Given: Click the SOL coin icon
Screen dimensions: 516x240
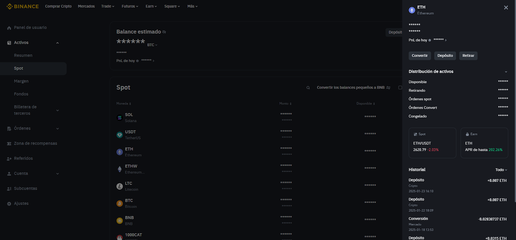Looking at the screenshot, I should click(x=120, y=118).
